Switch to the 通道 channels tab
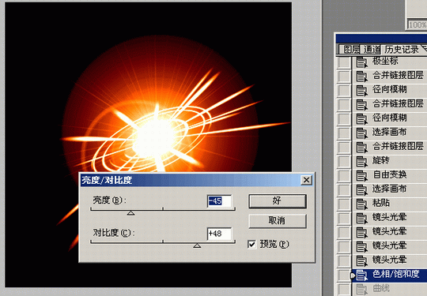This screenshot has width=427, height=296. [x=372, y=49]
